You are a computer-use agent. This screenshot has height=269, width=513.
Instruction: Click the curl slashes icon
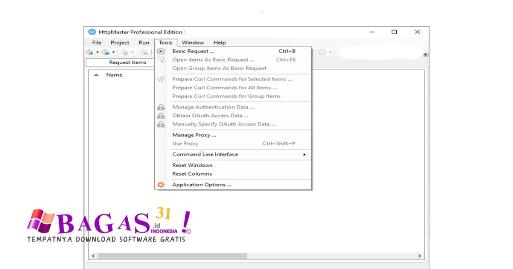tap(161, 79)
